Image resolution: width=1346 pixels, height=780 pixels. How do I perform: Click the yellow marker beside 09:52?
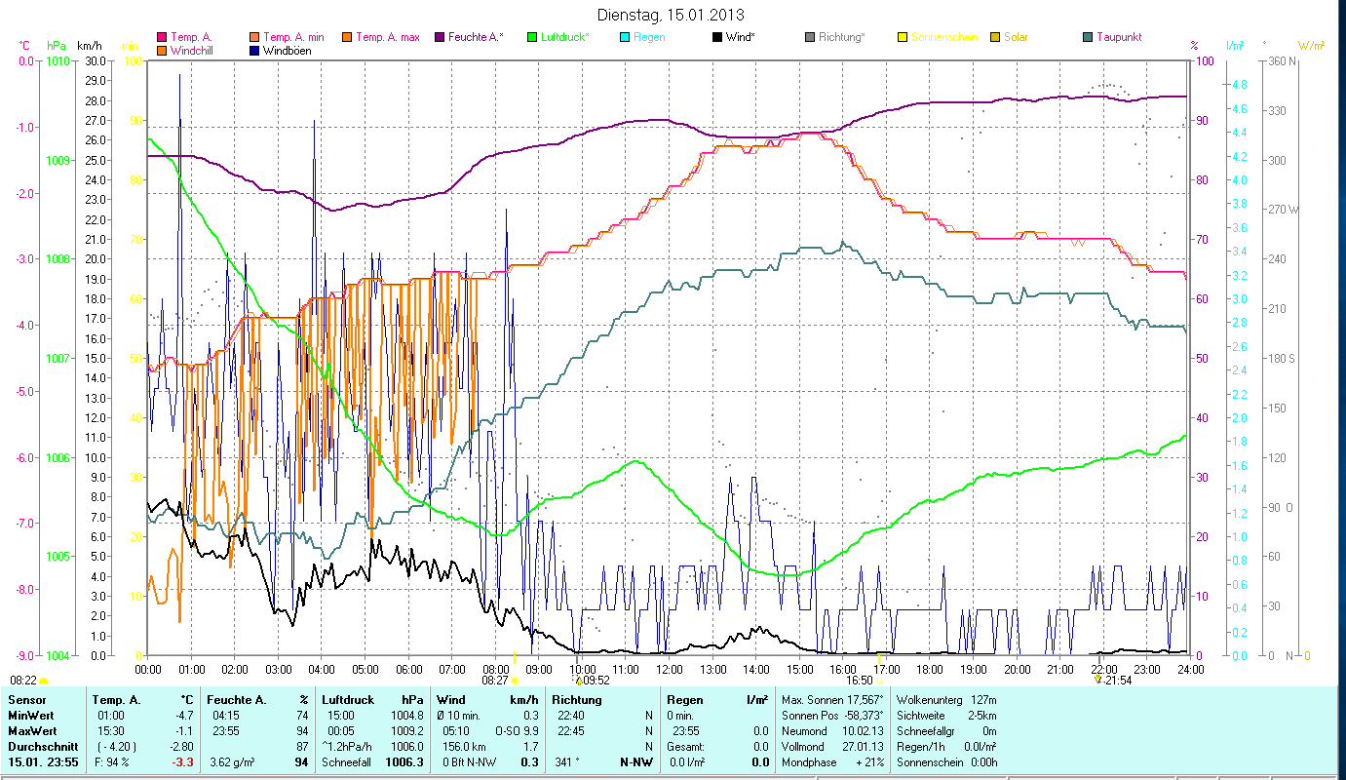pos(578,681)
